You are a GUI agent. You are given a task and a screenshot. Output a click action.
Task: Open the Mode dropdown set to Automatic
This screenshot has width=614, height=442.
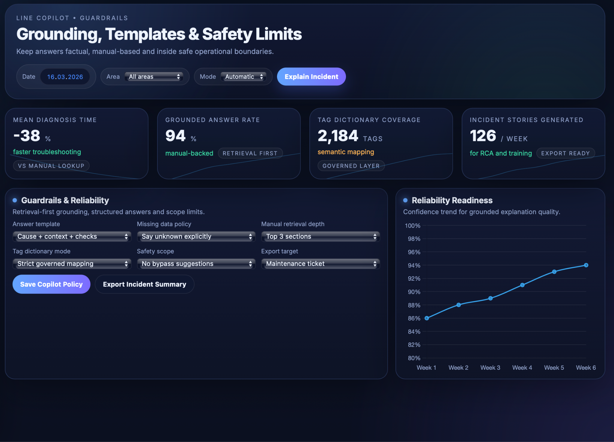point(243,77)
